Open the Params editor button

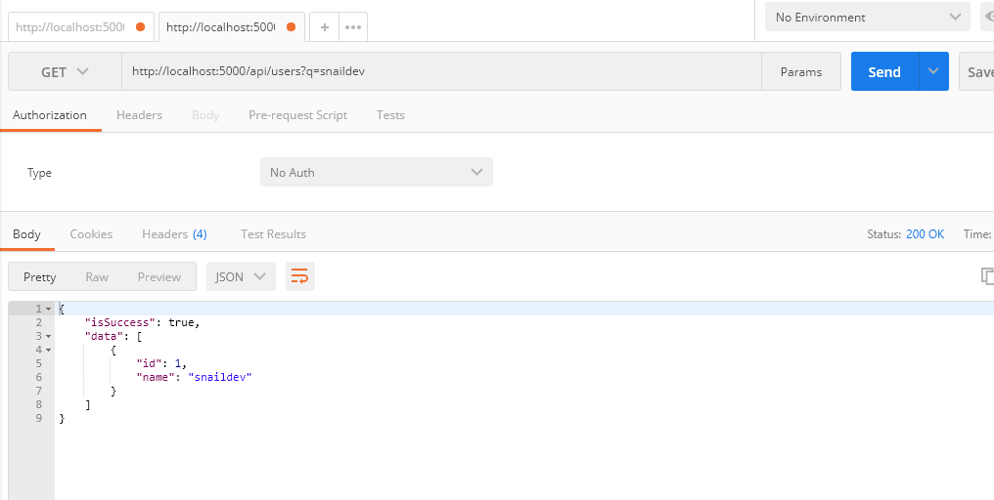(801, 71)
